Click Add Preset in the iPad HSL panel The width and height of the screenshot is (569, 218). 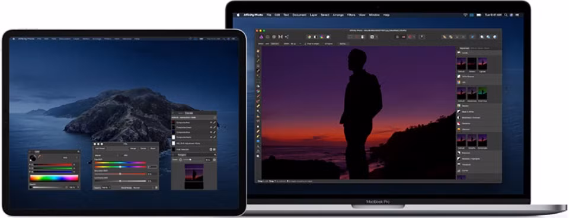coord(100,148)
